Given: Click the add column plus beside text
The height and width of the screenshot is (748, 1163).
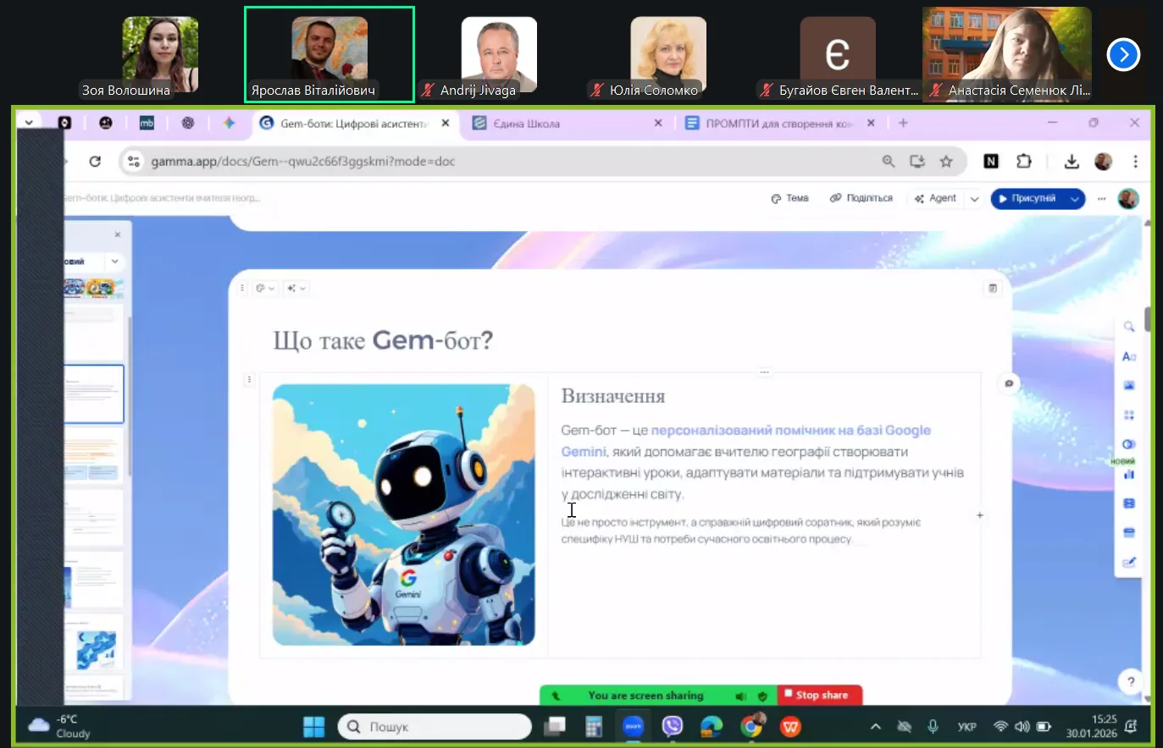Looking at the screenshot, I should [x=980, y=514].
